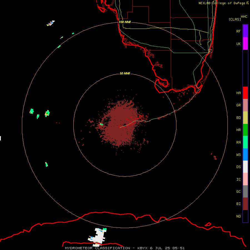Click the BI brown legend swatch
The image size is (250, 250).
coord(245,204)
